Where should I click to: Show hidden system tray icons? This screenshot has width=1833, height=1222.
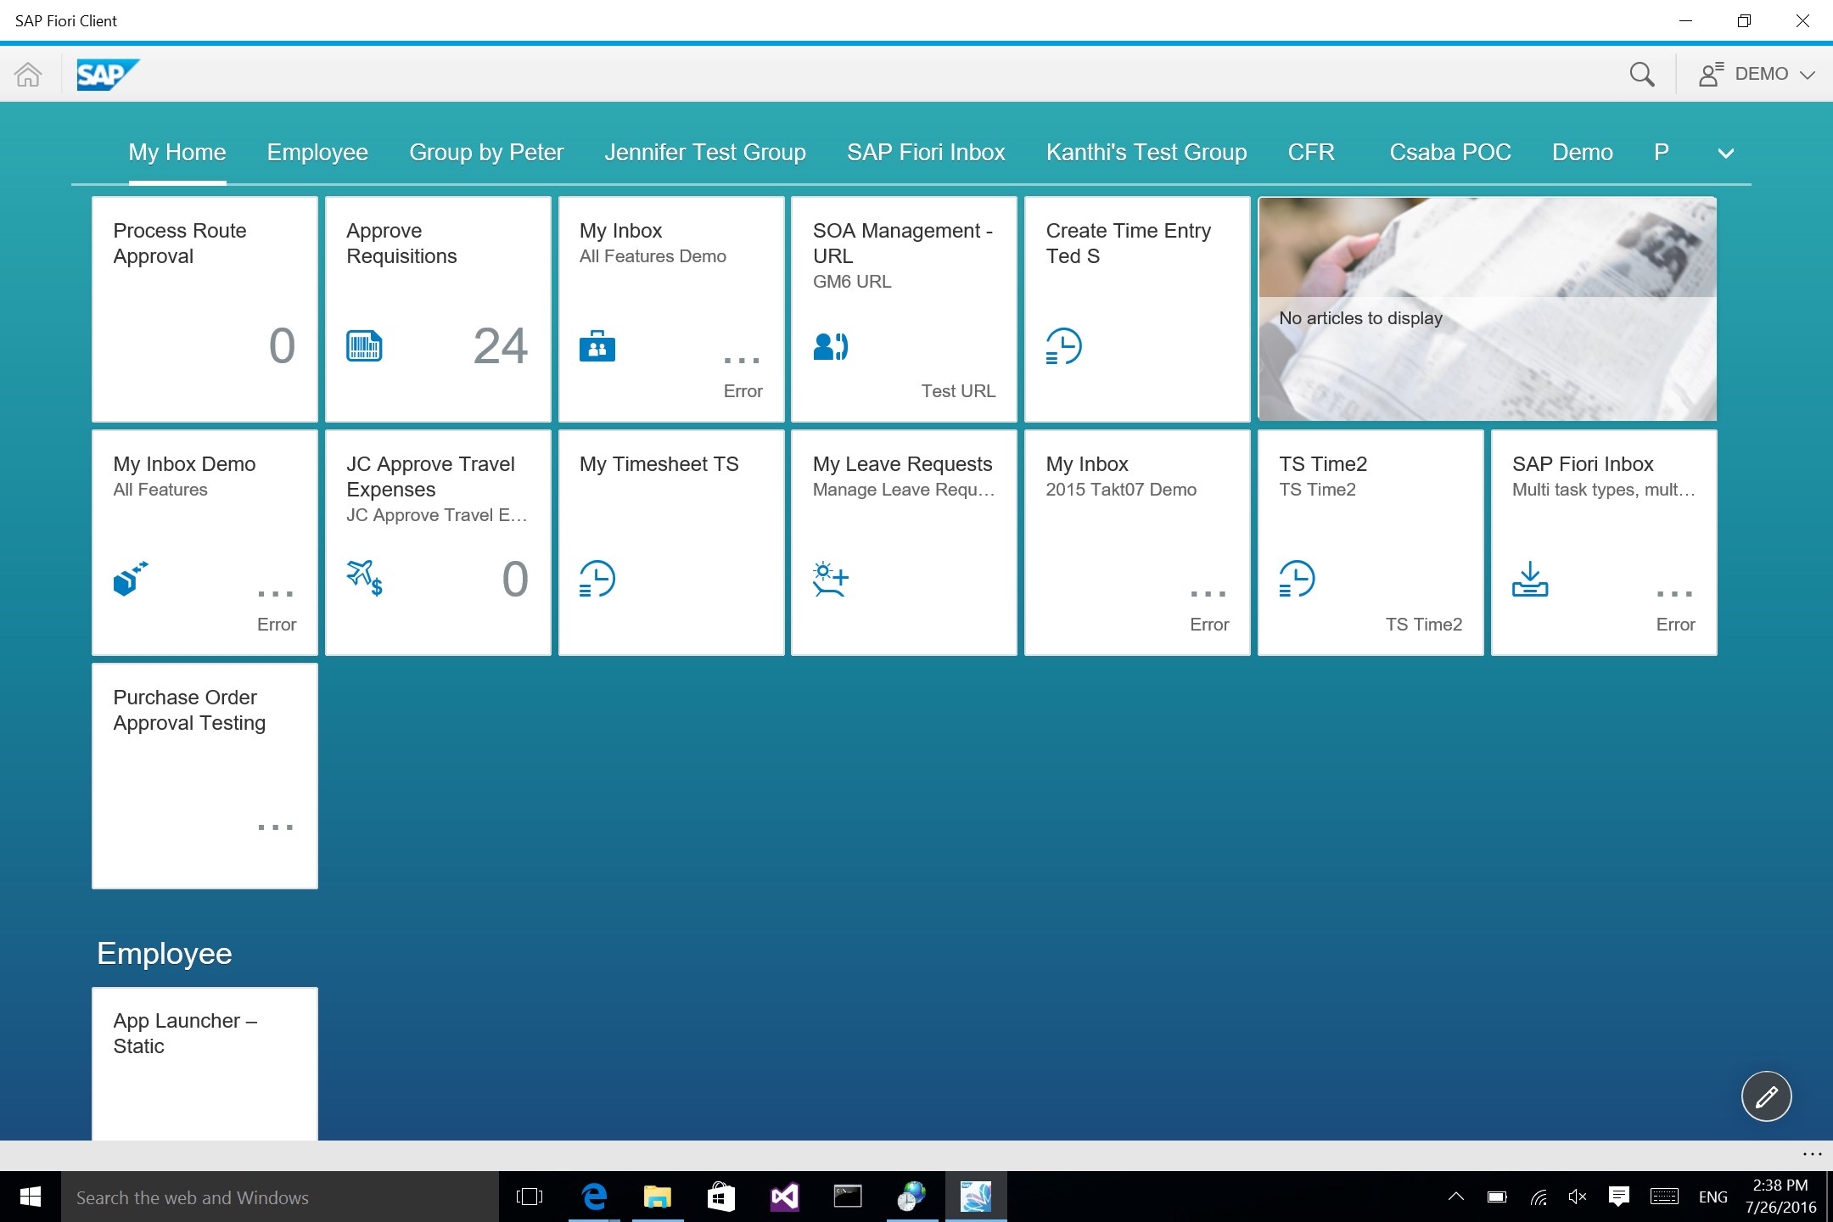point(1455,1197)
